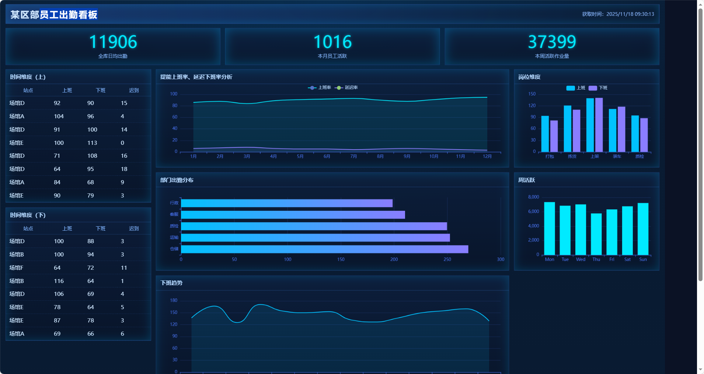
Task: Click the 站点 header in 时间维度（下）table
Action: (x=28, y=228)
